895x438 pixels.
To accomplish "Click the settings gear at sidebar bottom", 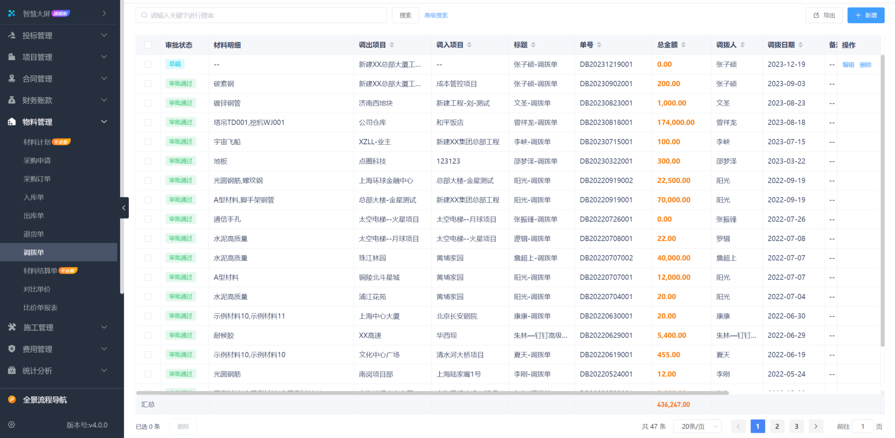I will pos(12,424).
